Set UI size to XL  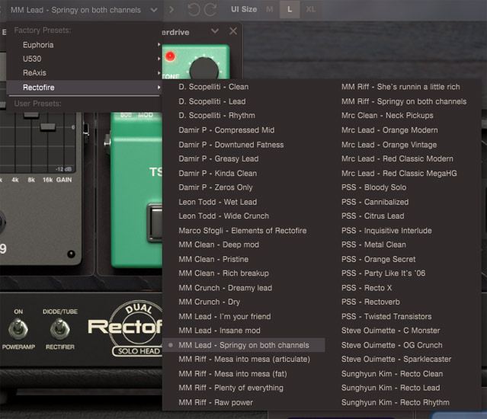click(310, 10)
